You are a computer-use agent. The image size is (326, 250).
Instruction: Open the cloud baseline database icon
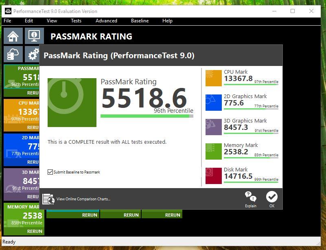13,54
